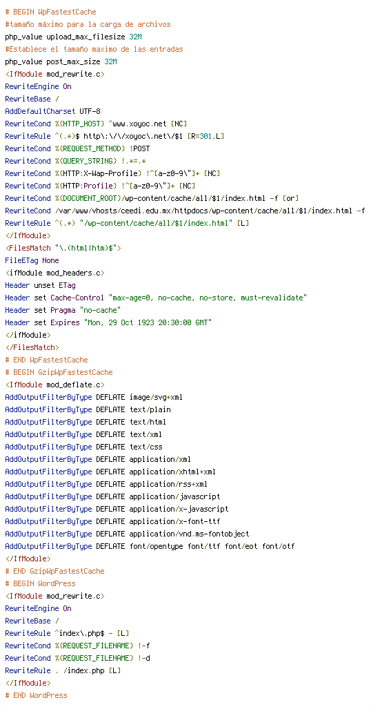Click the '# END WpFastestCache' comment

(x=46, y=360)
